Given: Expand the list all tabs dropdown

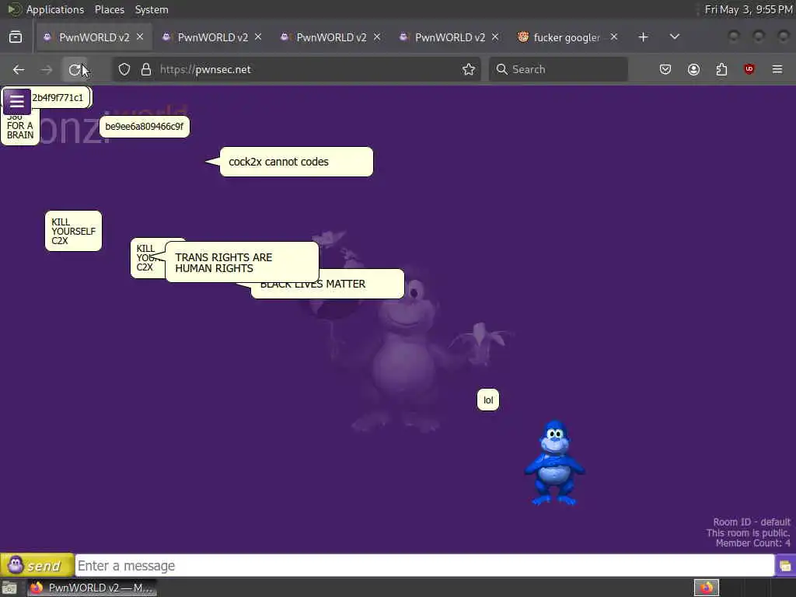Looking at the screenshot, I should point(674,37).
